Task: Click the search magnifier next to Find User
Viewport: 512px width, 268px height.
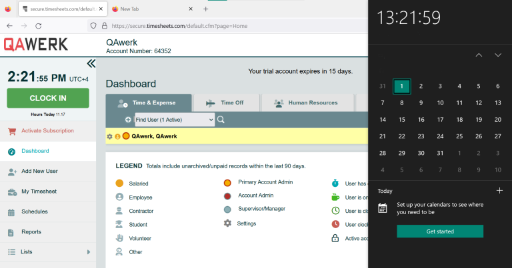Action: [221, 120]
